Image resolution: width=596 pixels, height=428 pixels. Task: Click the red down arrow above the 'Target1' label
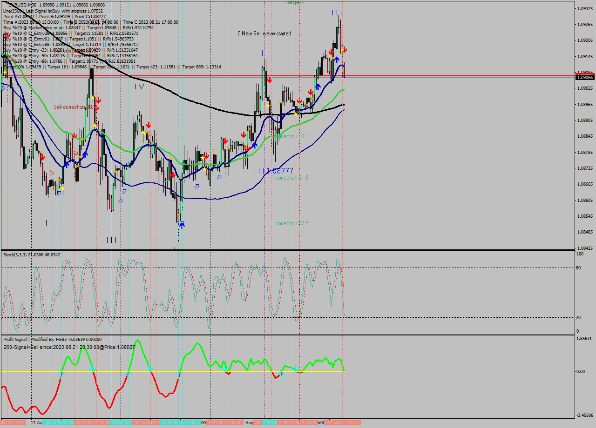pyautogui.click(x=269, y=79)
